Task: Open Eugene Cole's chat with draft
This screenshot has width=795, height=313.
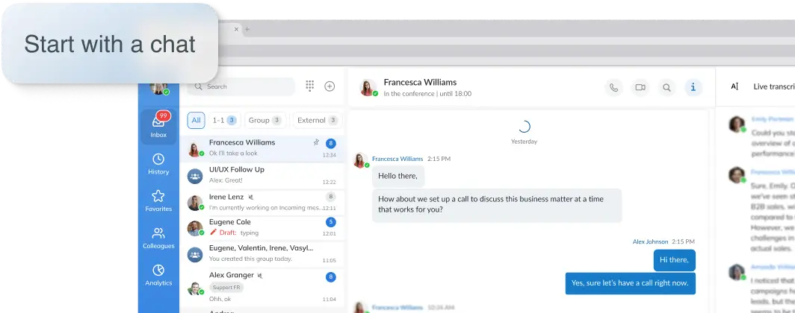Action: (262, 227)
